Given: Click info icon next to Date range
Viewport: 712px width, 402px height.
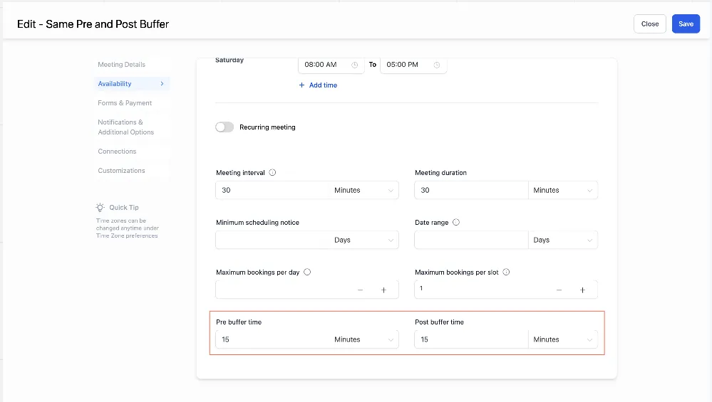Looking at the screenshot, I should click(456, 222).
